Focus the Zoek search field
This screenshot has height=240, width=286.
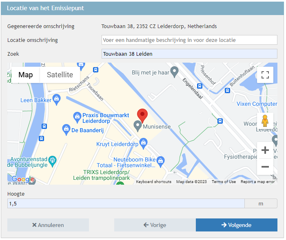(189, 54)
